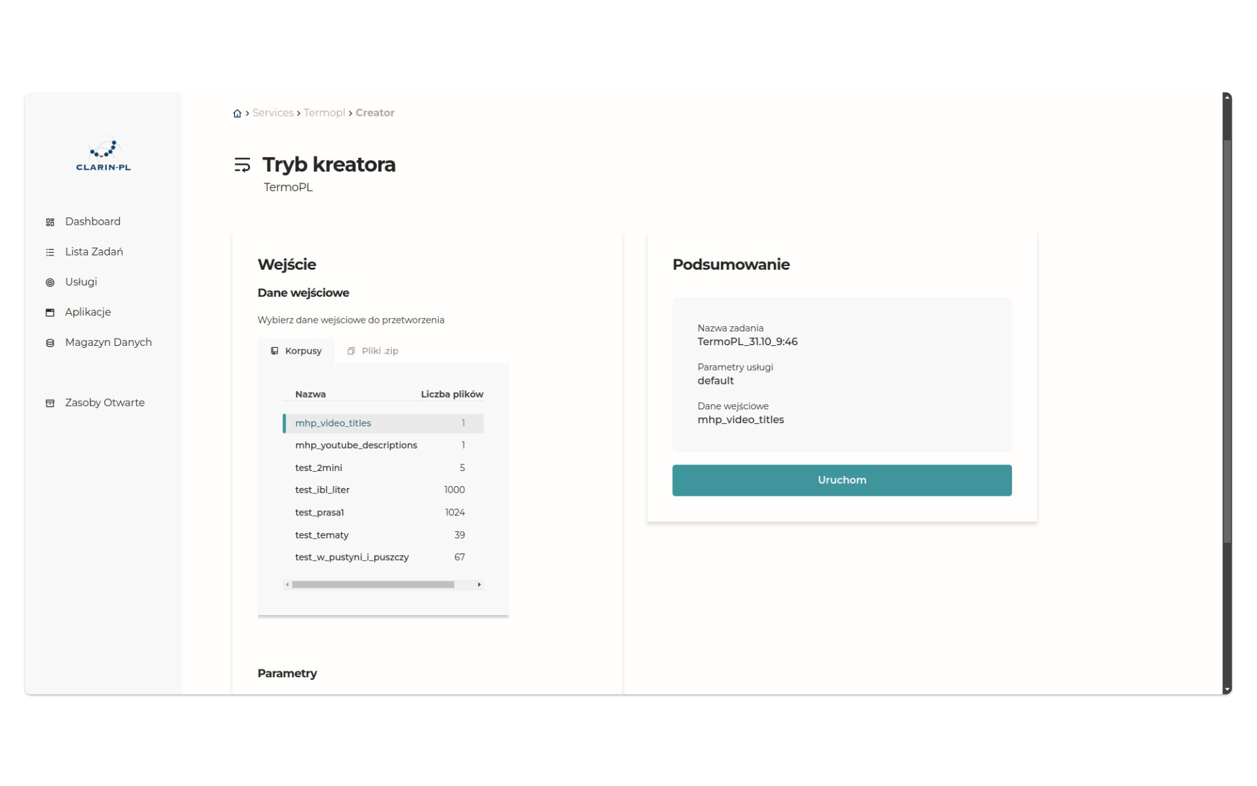The height and width of the screenshot is (786, 1257).
Task: Click the home icon in breadcrumb
Action: [237, 113]
